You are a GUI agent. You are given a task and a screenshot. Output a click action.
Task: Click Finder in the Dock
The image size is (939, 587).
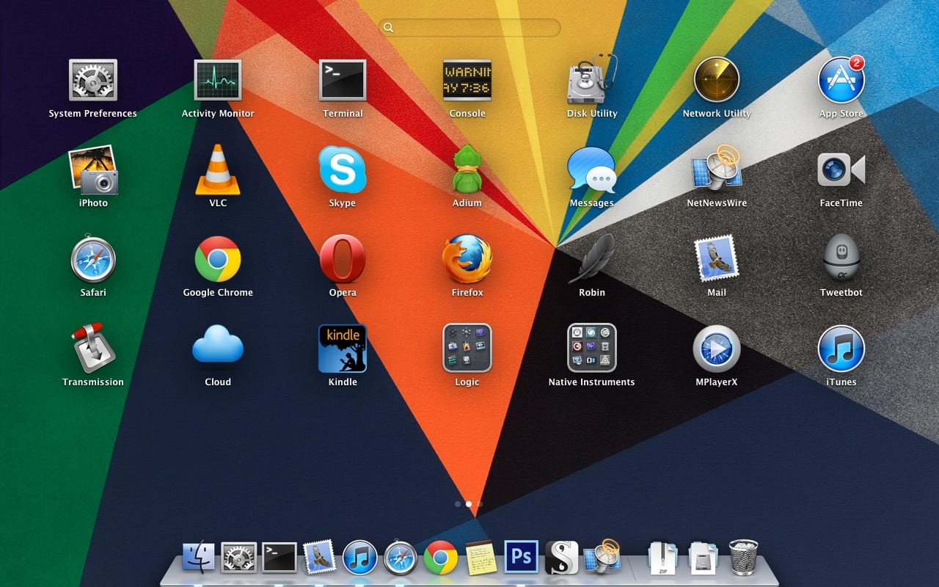199,558
